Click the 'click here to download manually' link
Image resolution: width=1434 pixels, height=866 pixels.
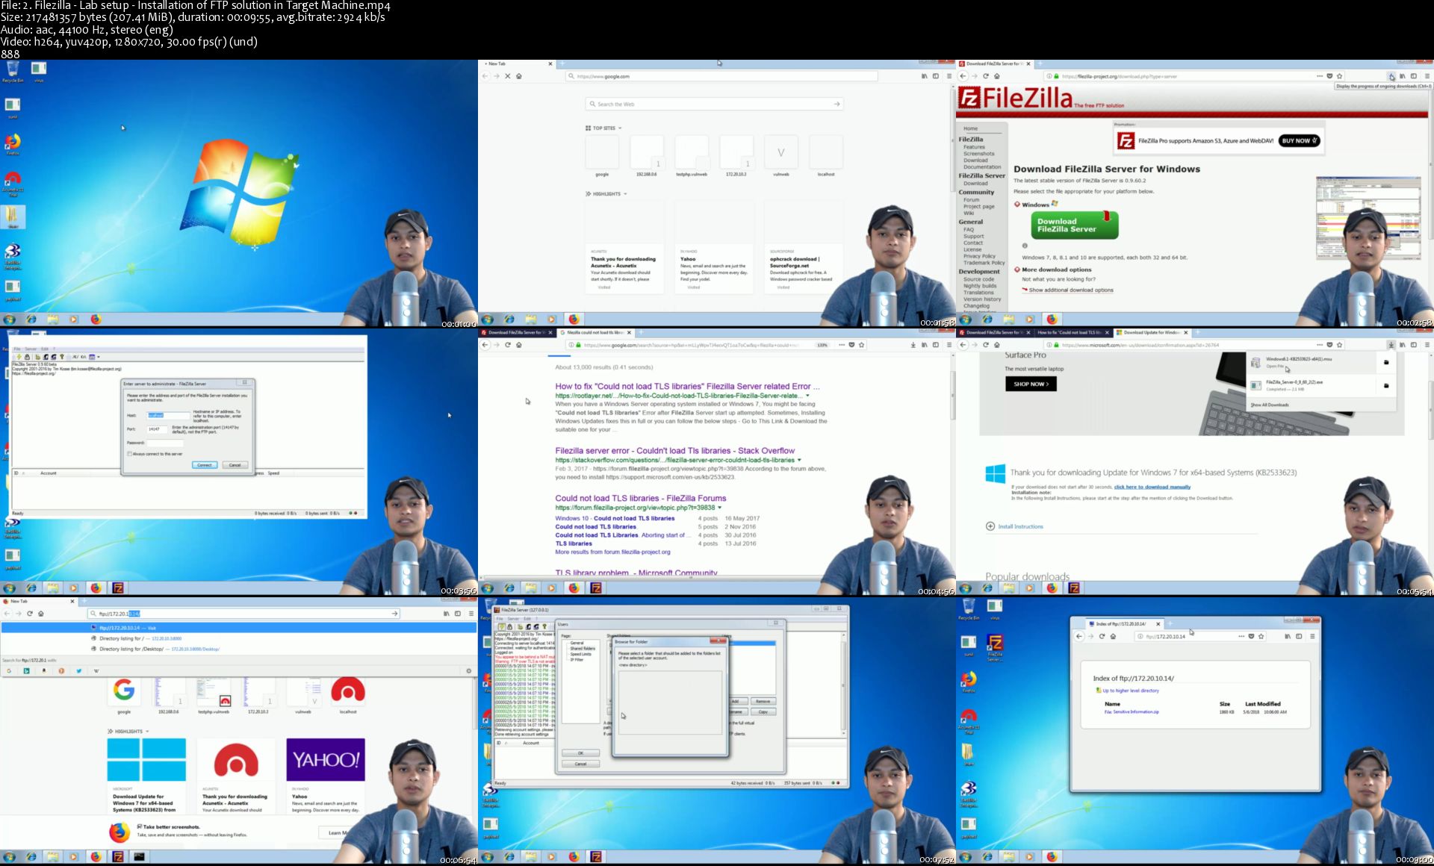click(x=1152, y=487)
